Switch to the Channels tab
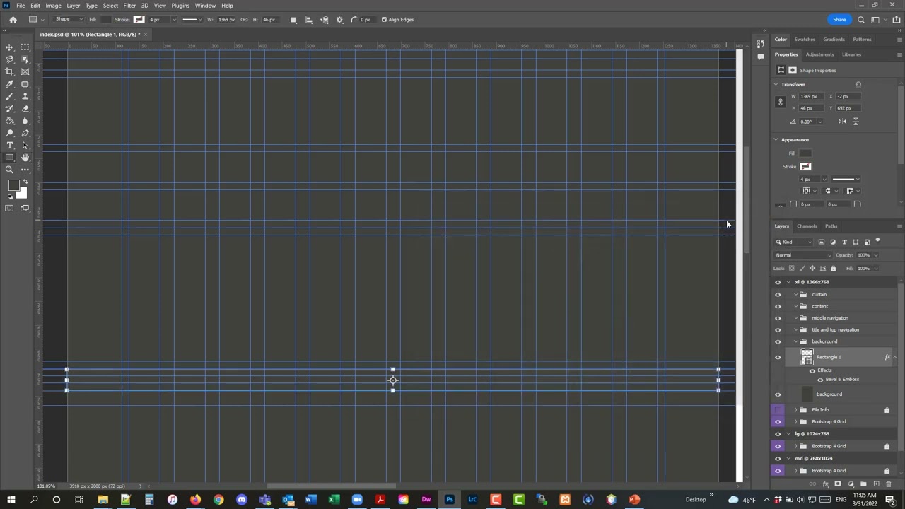The height and width of the screenshot is (509, 905). pyautogui.click(x=807, y=226)
